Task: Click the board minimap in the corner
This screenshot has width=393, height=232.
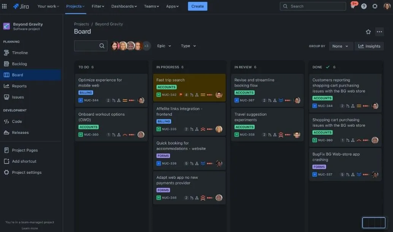Action: tap(374, 222)
